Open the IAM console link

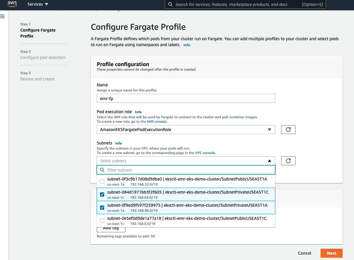coord(157,121)
